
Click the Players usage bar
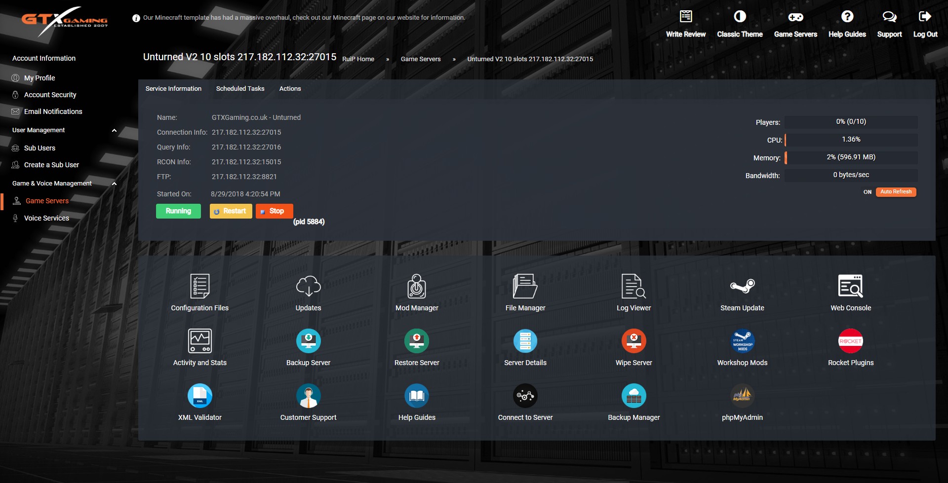coord(851,122)
